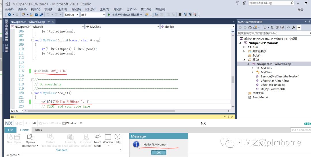Click the Quick Launch search icon
The width and height of the screenshot is (311, 157).
tap(292, 3)
